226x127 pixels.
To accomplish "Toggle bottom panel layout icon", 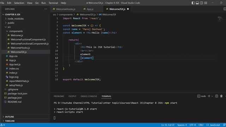I will (x=197, y=3).
